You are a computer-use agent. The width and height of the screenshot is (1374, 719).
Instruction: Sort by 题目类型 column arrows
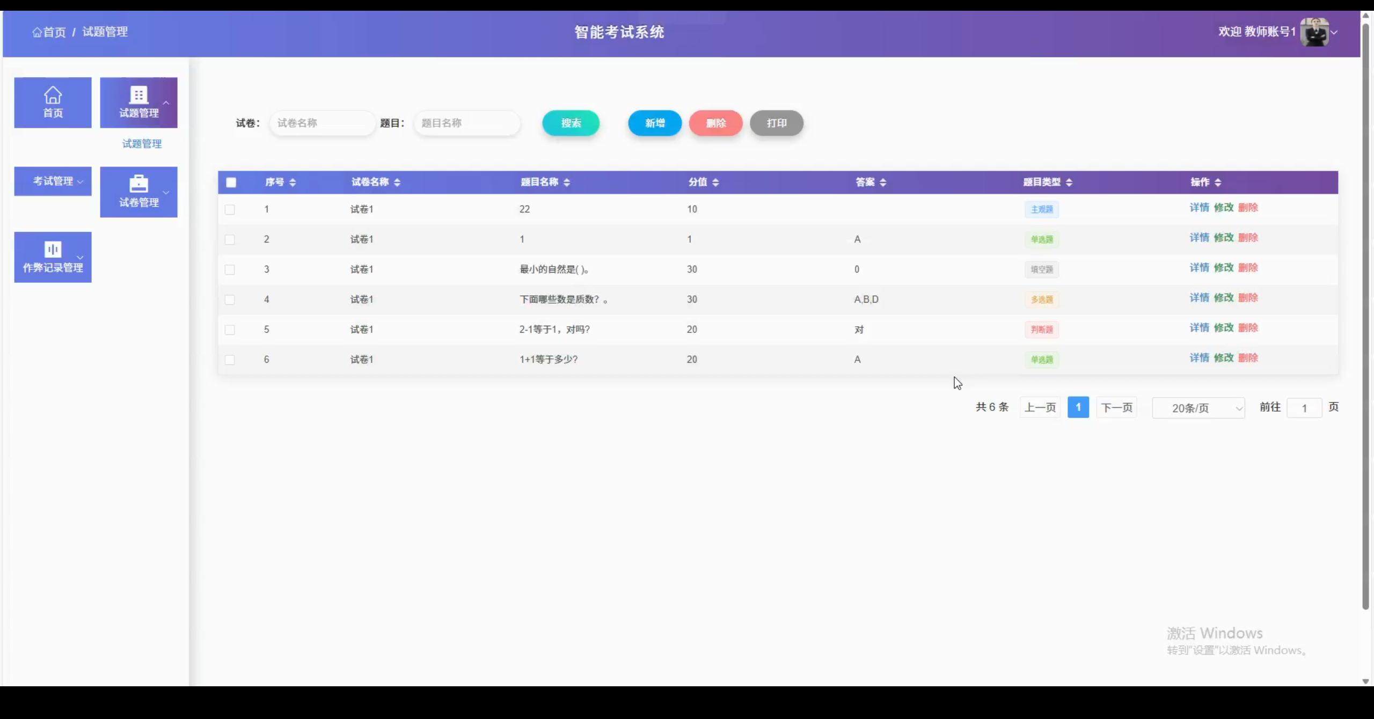pos(1069,182)
